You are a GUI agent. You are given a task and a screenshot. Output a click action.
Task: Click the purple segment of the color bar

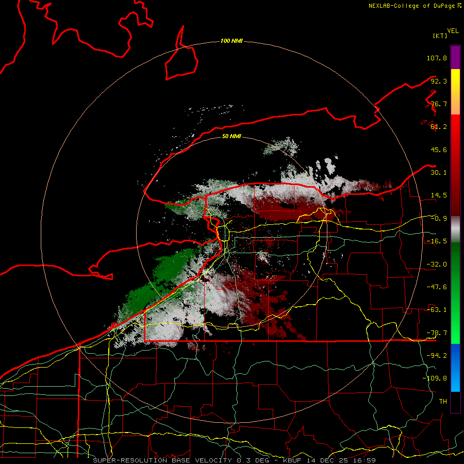tap(455, 57)
